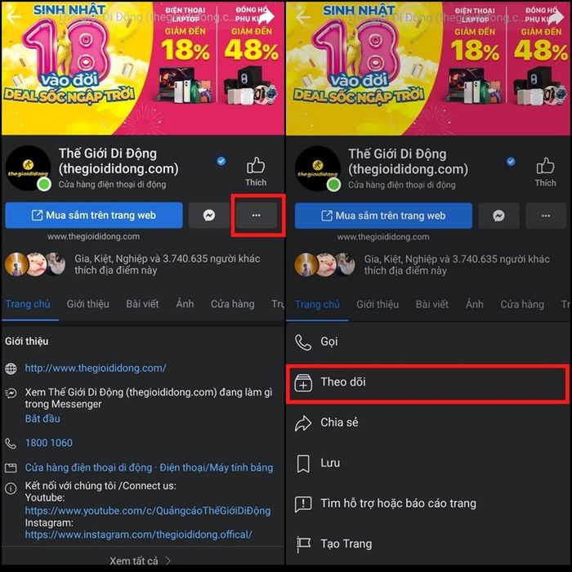The width and height of the screenshot is (572, 572).
Task: Click Mua sắm trên trang web on left
Action: click(94, 215)
